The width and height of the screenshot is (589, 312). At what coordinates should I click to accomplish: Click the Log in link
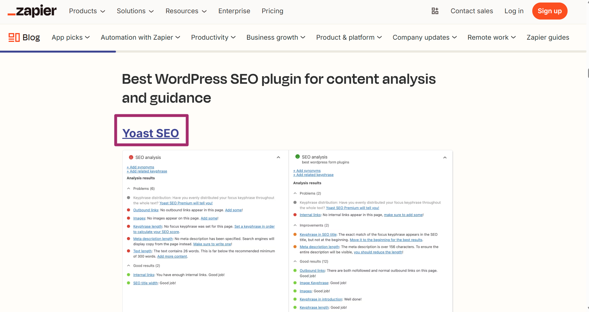514,11
